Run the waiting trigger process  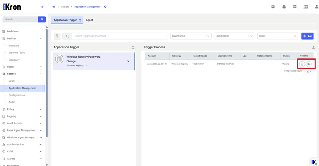pyautogui.click(x=309, y=64)
